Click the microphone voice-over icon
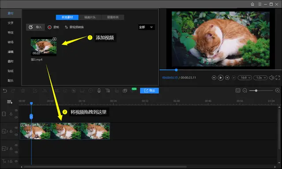 click(99, 91)
